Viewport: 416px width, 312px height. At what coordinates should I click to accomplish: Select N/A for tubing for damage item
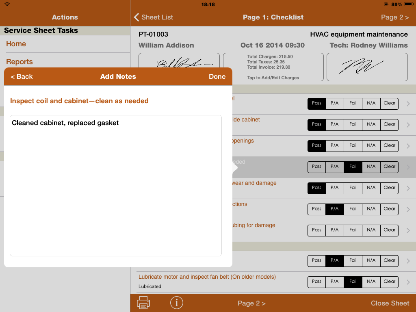pos(371,230)
